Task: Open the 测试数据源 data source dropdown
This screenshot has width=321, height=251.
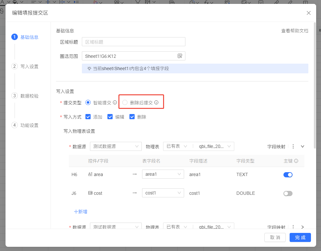Action: pyautogui.click(x=116, y=146)
